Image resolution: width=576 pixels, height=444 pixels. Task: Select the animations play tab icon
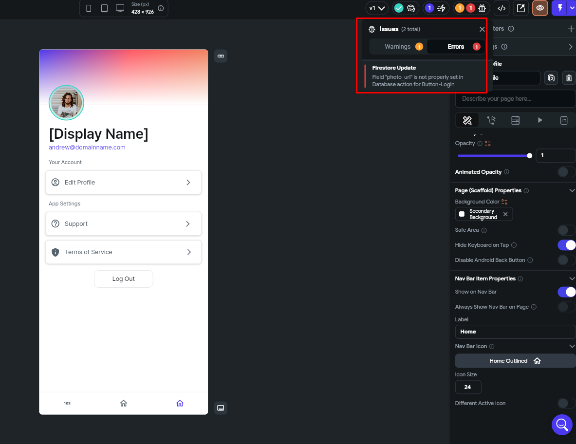click(x=539, y=120)
